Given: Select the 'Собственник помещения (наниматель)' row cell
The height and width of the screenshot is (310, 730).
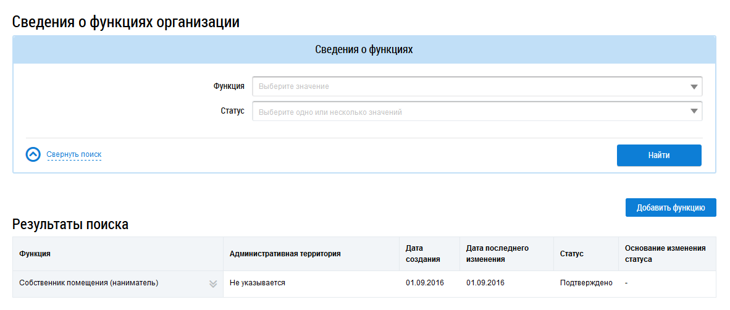Looking at the screenshot, I should point(89,283).
